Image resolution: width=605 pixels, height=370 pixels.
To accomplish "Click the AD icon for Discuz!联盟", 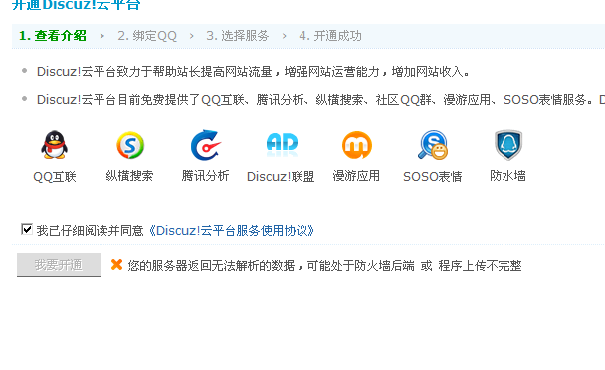I will click(282, 144).
